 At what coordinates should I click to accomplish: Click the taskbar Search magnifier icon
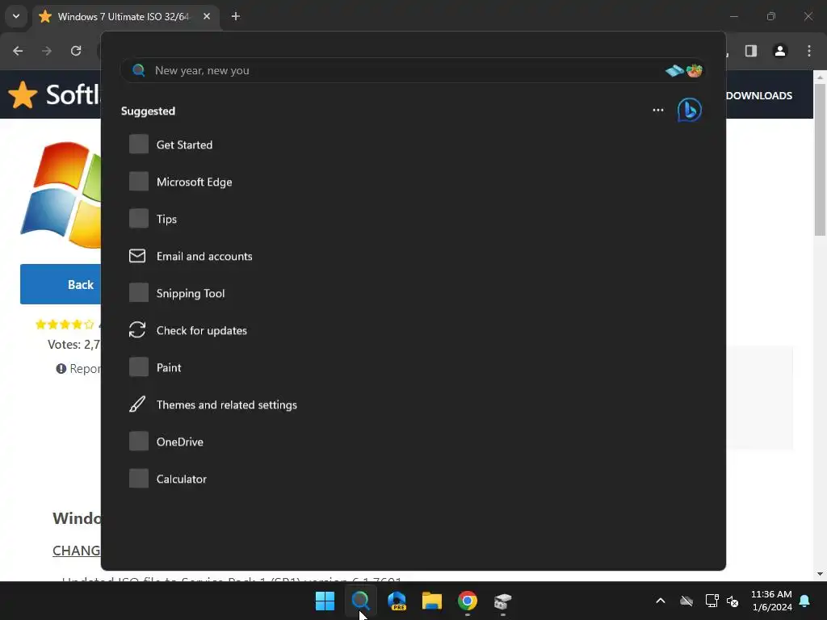361,601
